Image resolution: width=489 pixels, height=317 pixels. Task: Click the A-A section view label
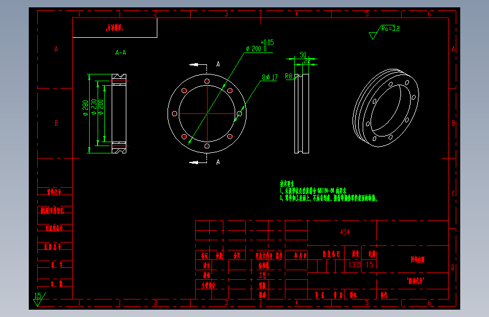121,52
